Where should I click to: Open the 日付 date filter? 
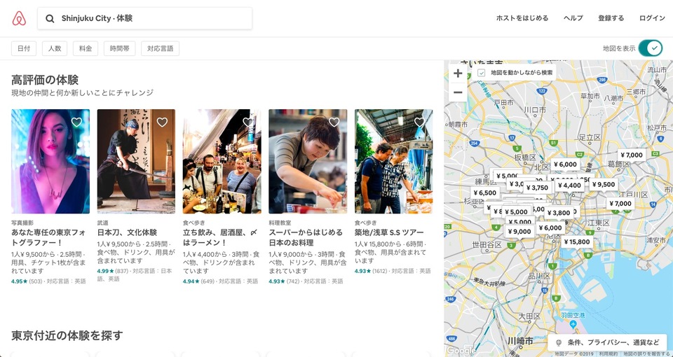coord(24,48)
